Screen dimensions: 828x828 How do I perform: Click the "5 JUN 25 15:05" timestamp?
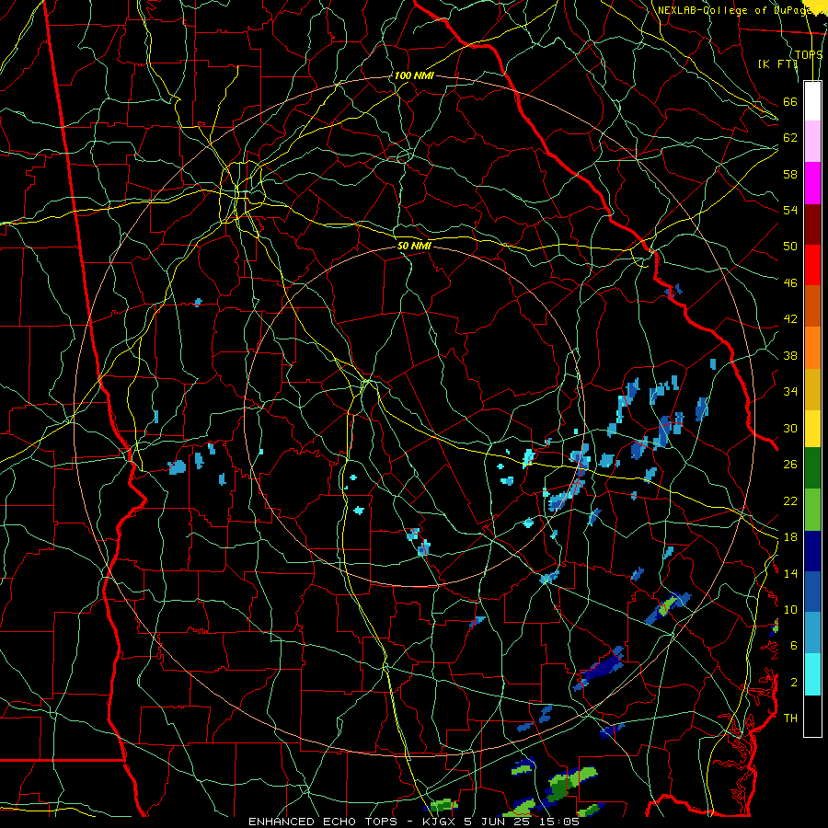pos(522,822)
